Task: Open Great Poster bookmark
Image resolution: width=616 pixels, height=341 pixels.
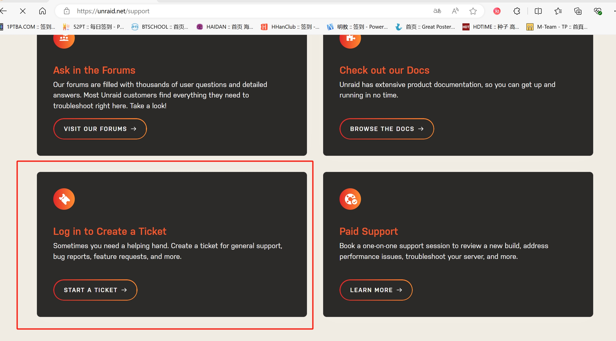Action: (x=425, y=27)
